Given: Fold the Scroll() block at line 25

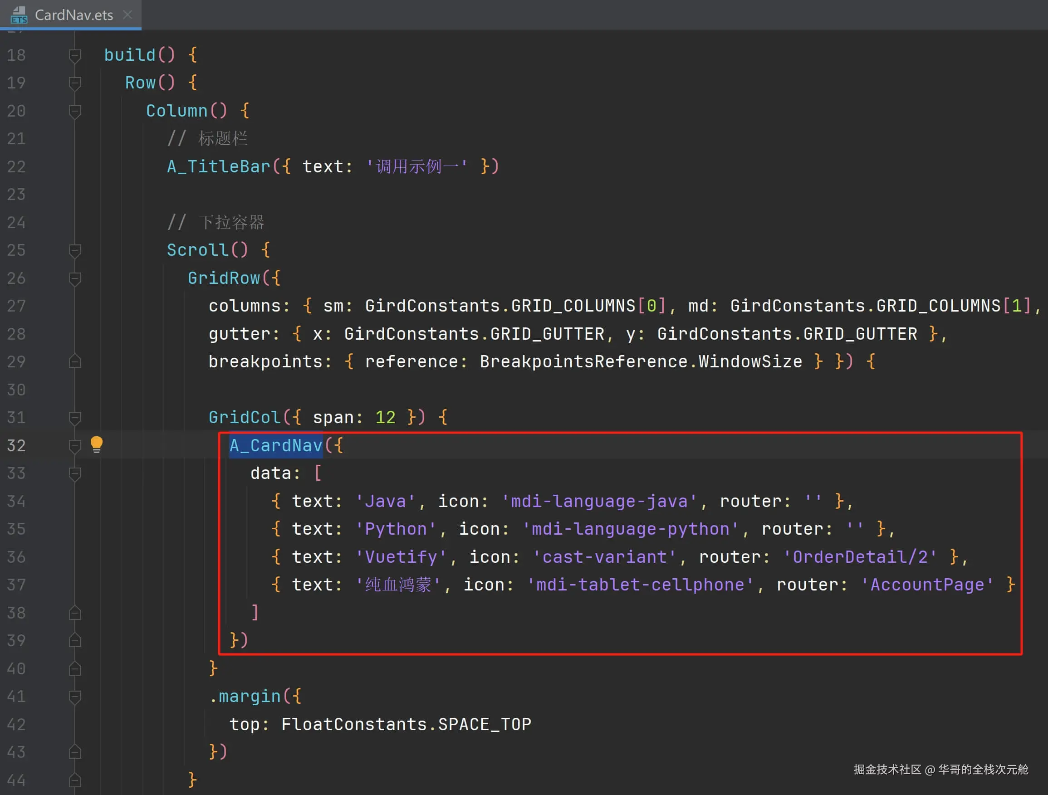Looking at the screenshot, I should [x=75, y=250].
